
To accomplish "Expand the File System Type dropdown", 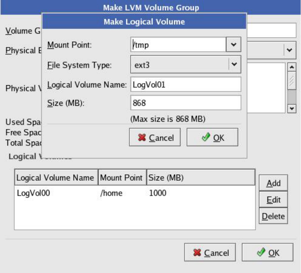I will pos(233,64).
